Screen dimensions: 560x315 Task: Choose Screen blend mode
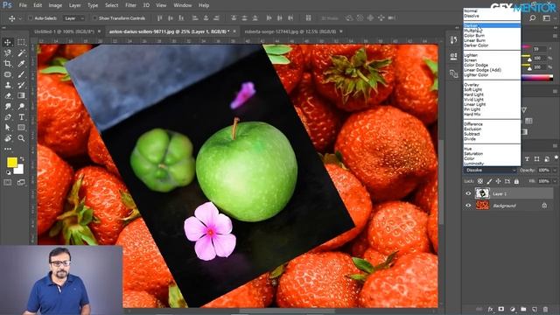click(492, 60)
